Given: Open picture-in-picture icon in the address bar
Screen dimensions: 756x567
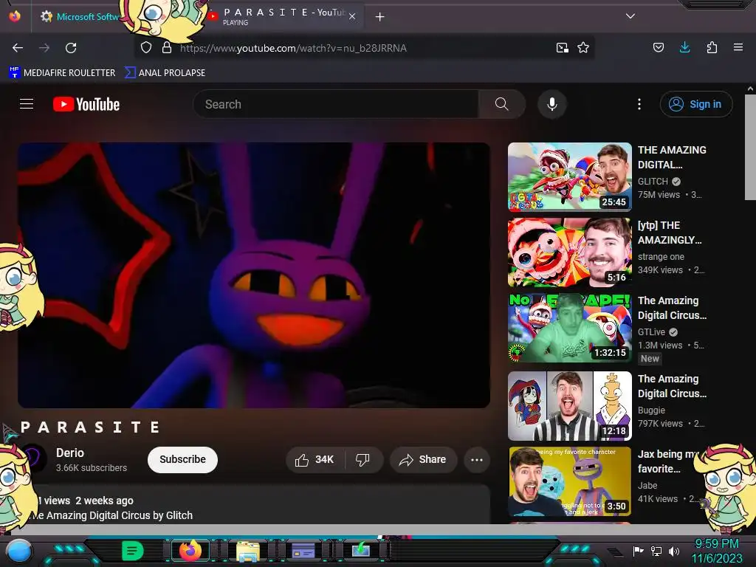Looking at the screenshot, I should pyautogui.click(x=562, y=47).
